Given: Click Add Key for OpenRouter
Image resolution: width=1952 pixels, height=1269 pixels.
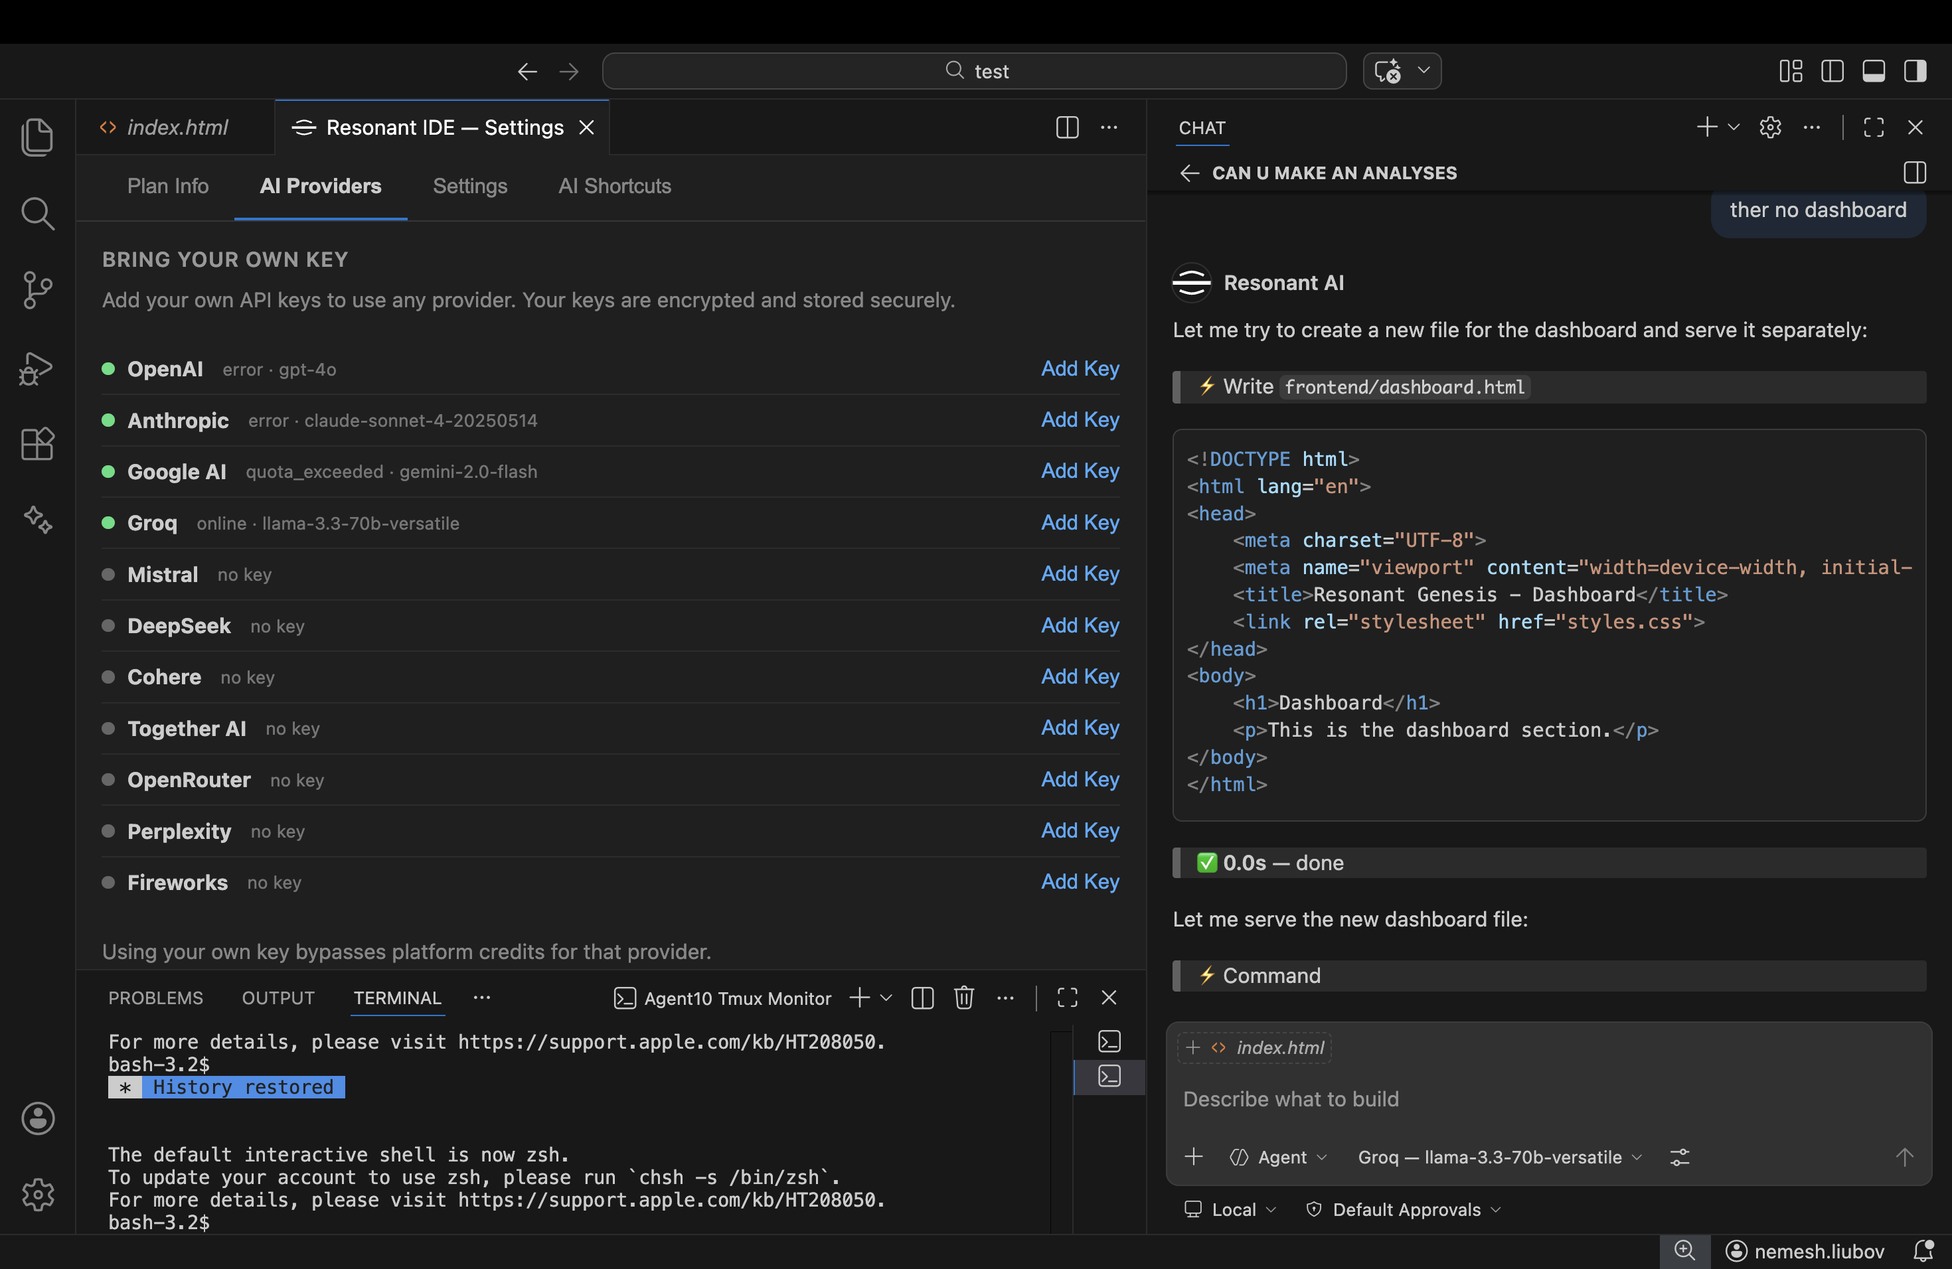Looking at the screenshot, I should tap(1080, 779).
